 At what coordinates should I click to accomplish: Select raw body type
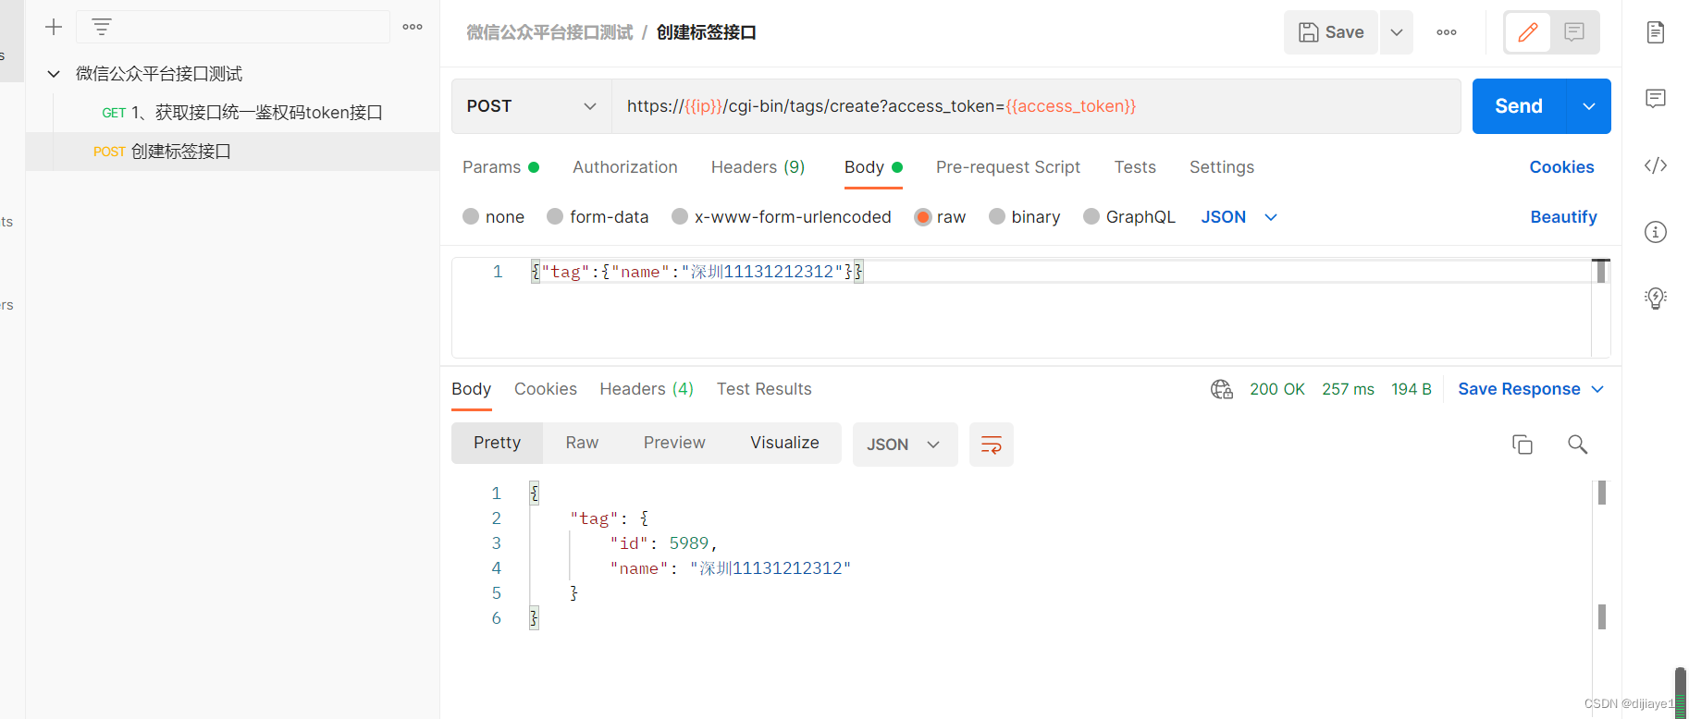(922, 216)
